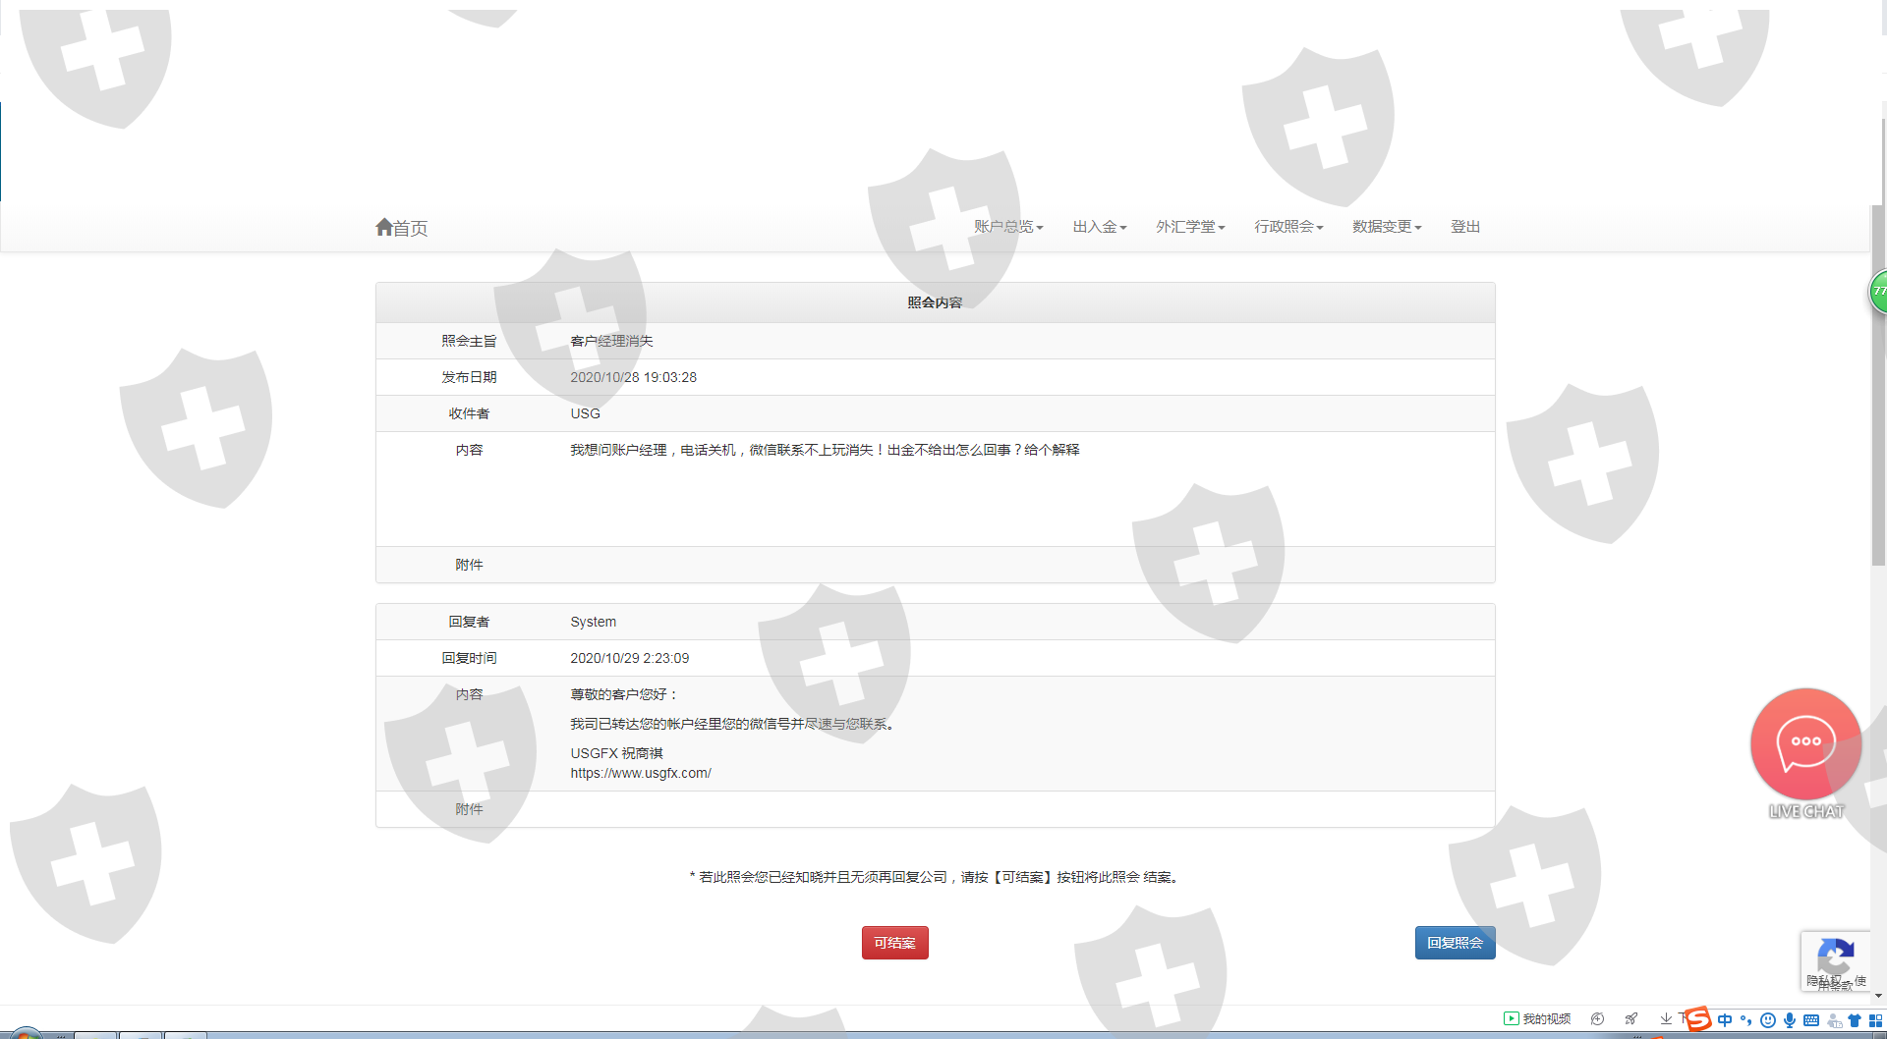Screen dimensions: 1887x1039
Task: Click the rocket accelerator icon in status bar
Action: [x=1631, y=1019]
